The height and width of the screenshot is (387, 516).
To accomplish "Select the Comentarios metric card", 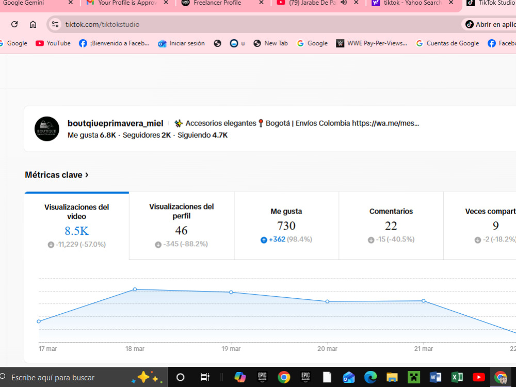I will pos(391,225).
